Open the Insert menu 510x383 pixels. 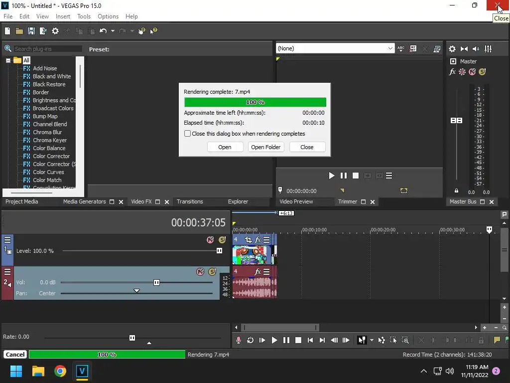tap(63, 16)
